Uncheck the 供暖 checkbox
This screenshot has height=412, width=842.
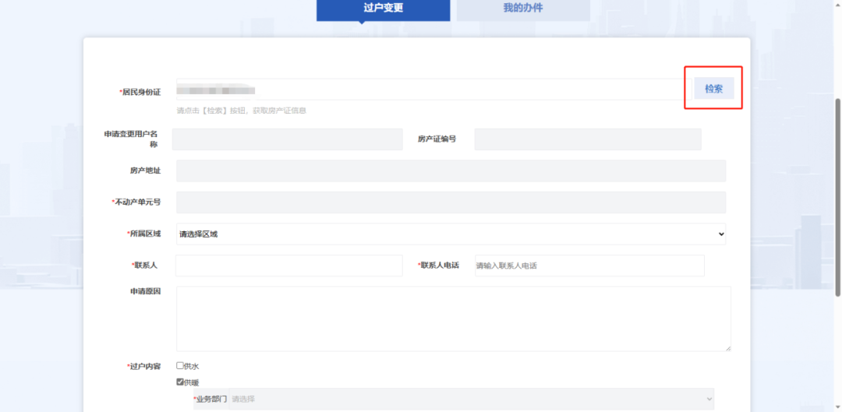tap(180, 382)
